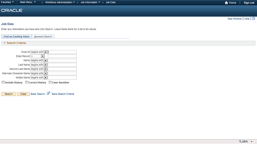Open the Job Information breadcrumb menu
The height and width of the screenshot is (144, 257).
90,2
